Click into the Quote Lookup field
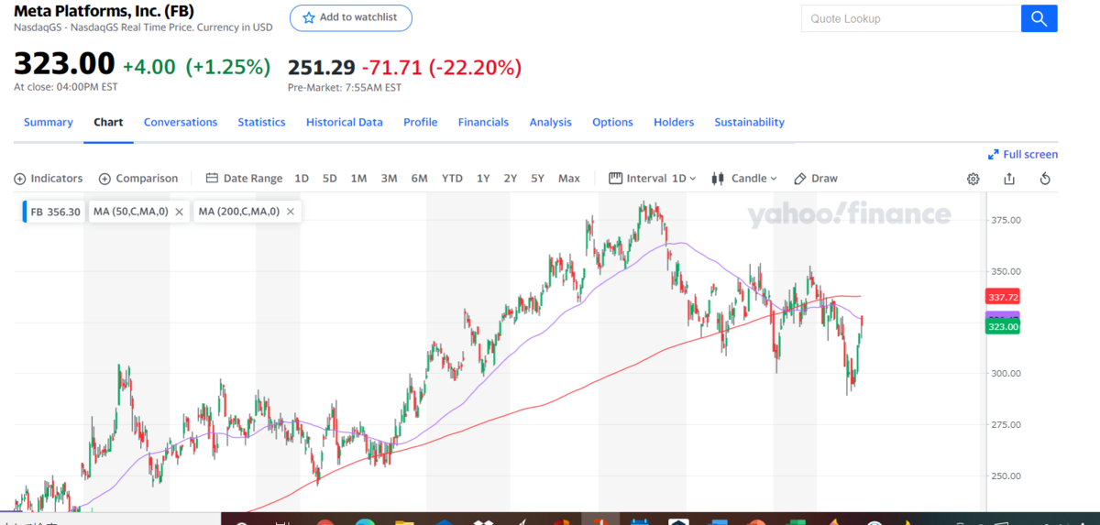 tap(911, 18)
